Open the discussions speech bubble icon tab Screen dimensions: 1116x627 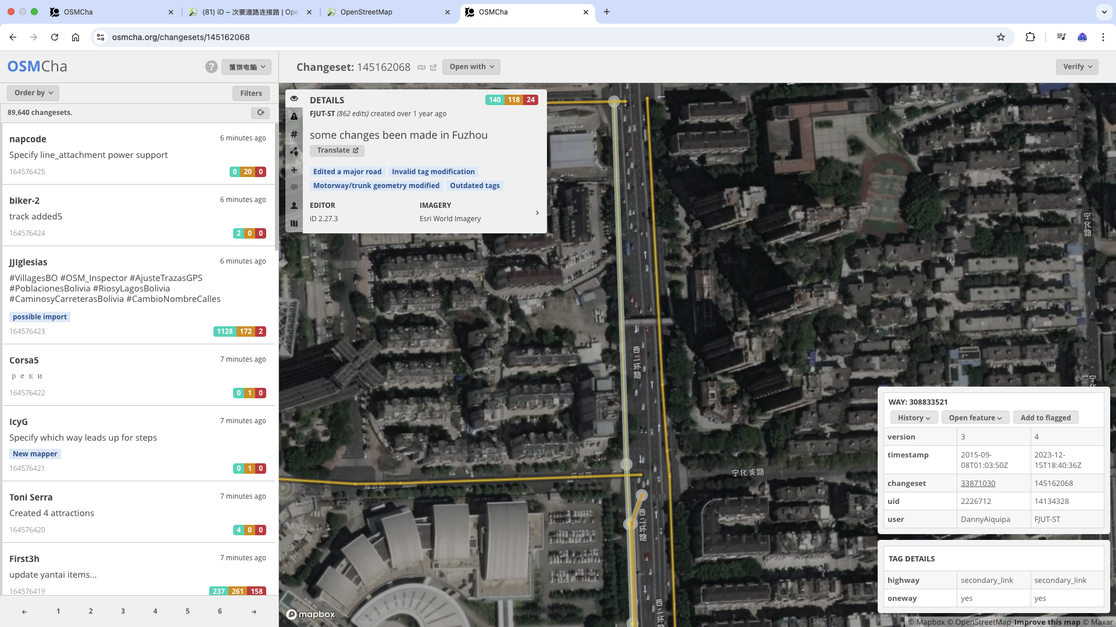coord(294,188)
